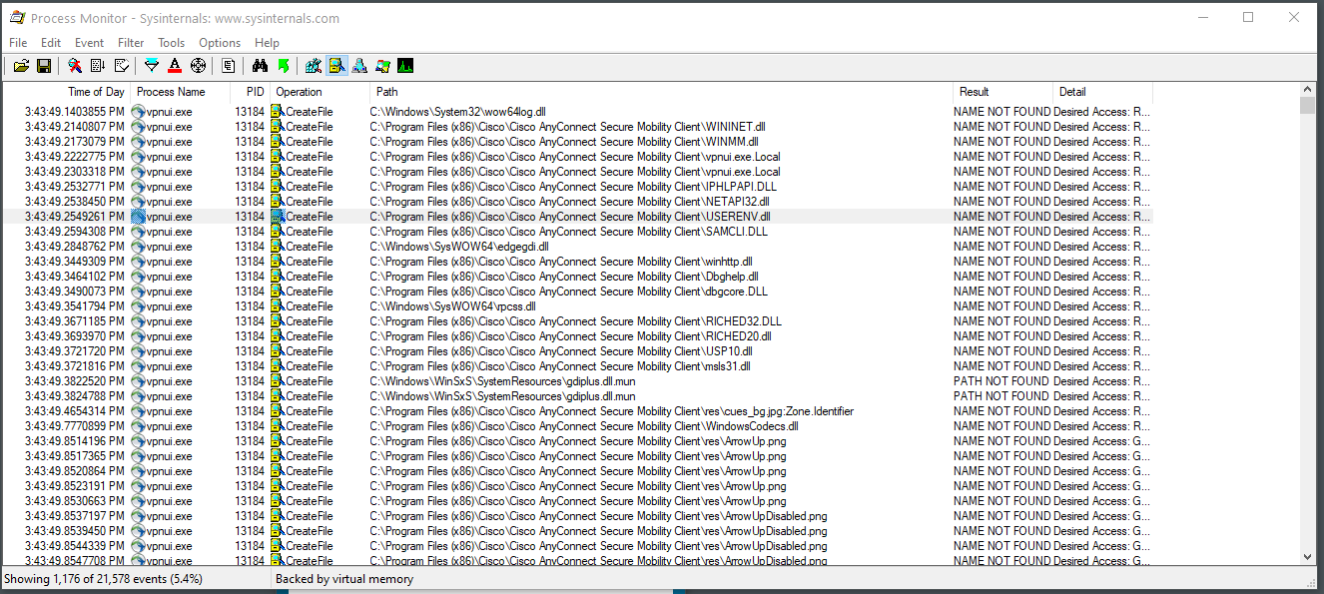
Task: Click the Process Monitor title bar icon
Action: tap(17, 17)
